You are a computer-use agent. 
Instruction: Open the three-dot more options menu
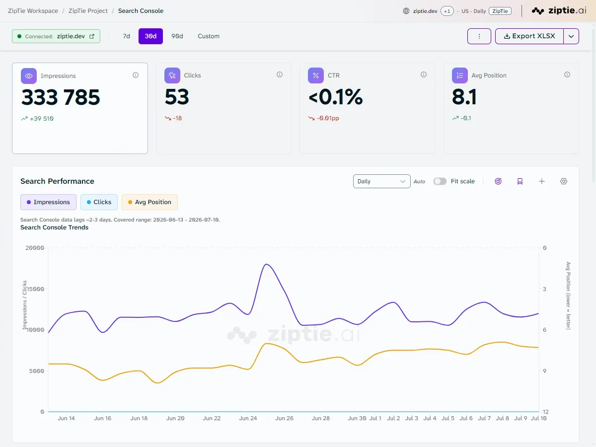click(479, 36)
